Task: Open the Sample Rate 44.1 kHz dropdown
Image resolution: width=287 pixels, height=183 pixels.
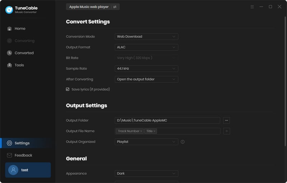Action: [x=146, y=69]
